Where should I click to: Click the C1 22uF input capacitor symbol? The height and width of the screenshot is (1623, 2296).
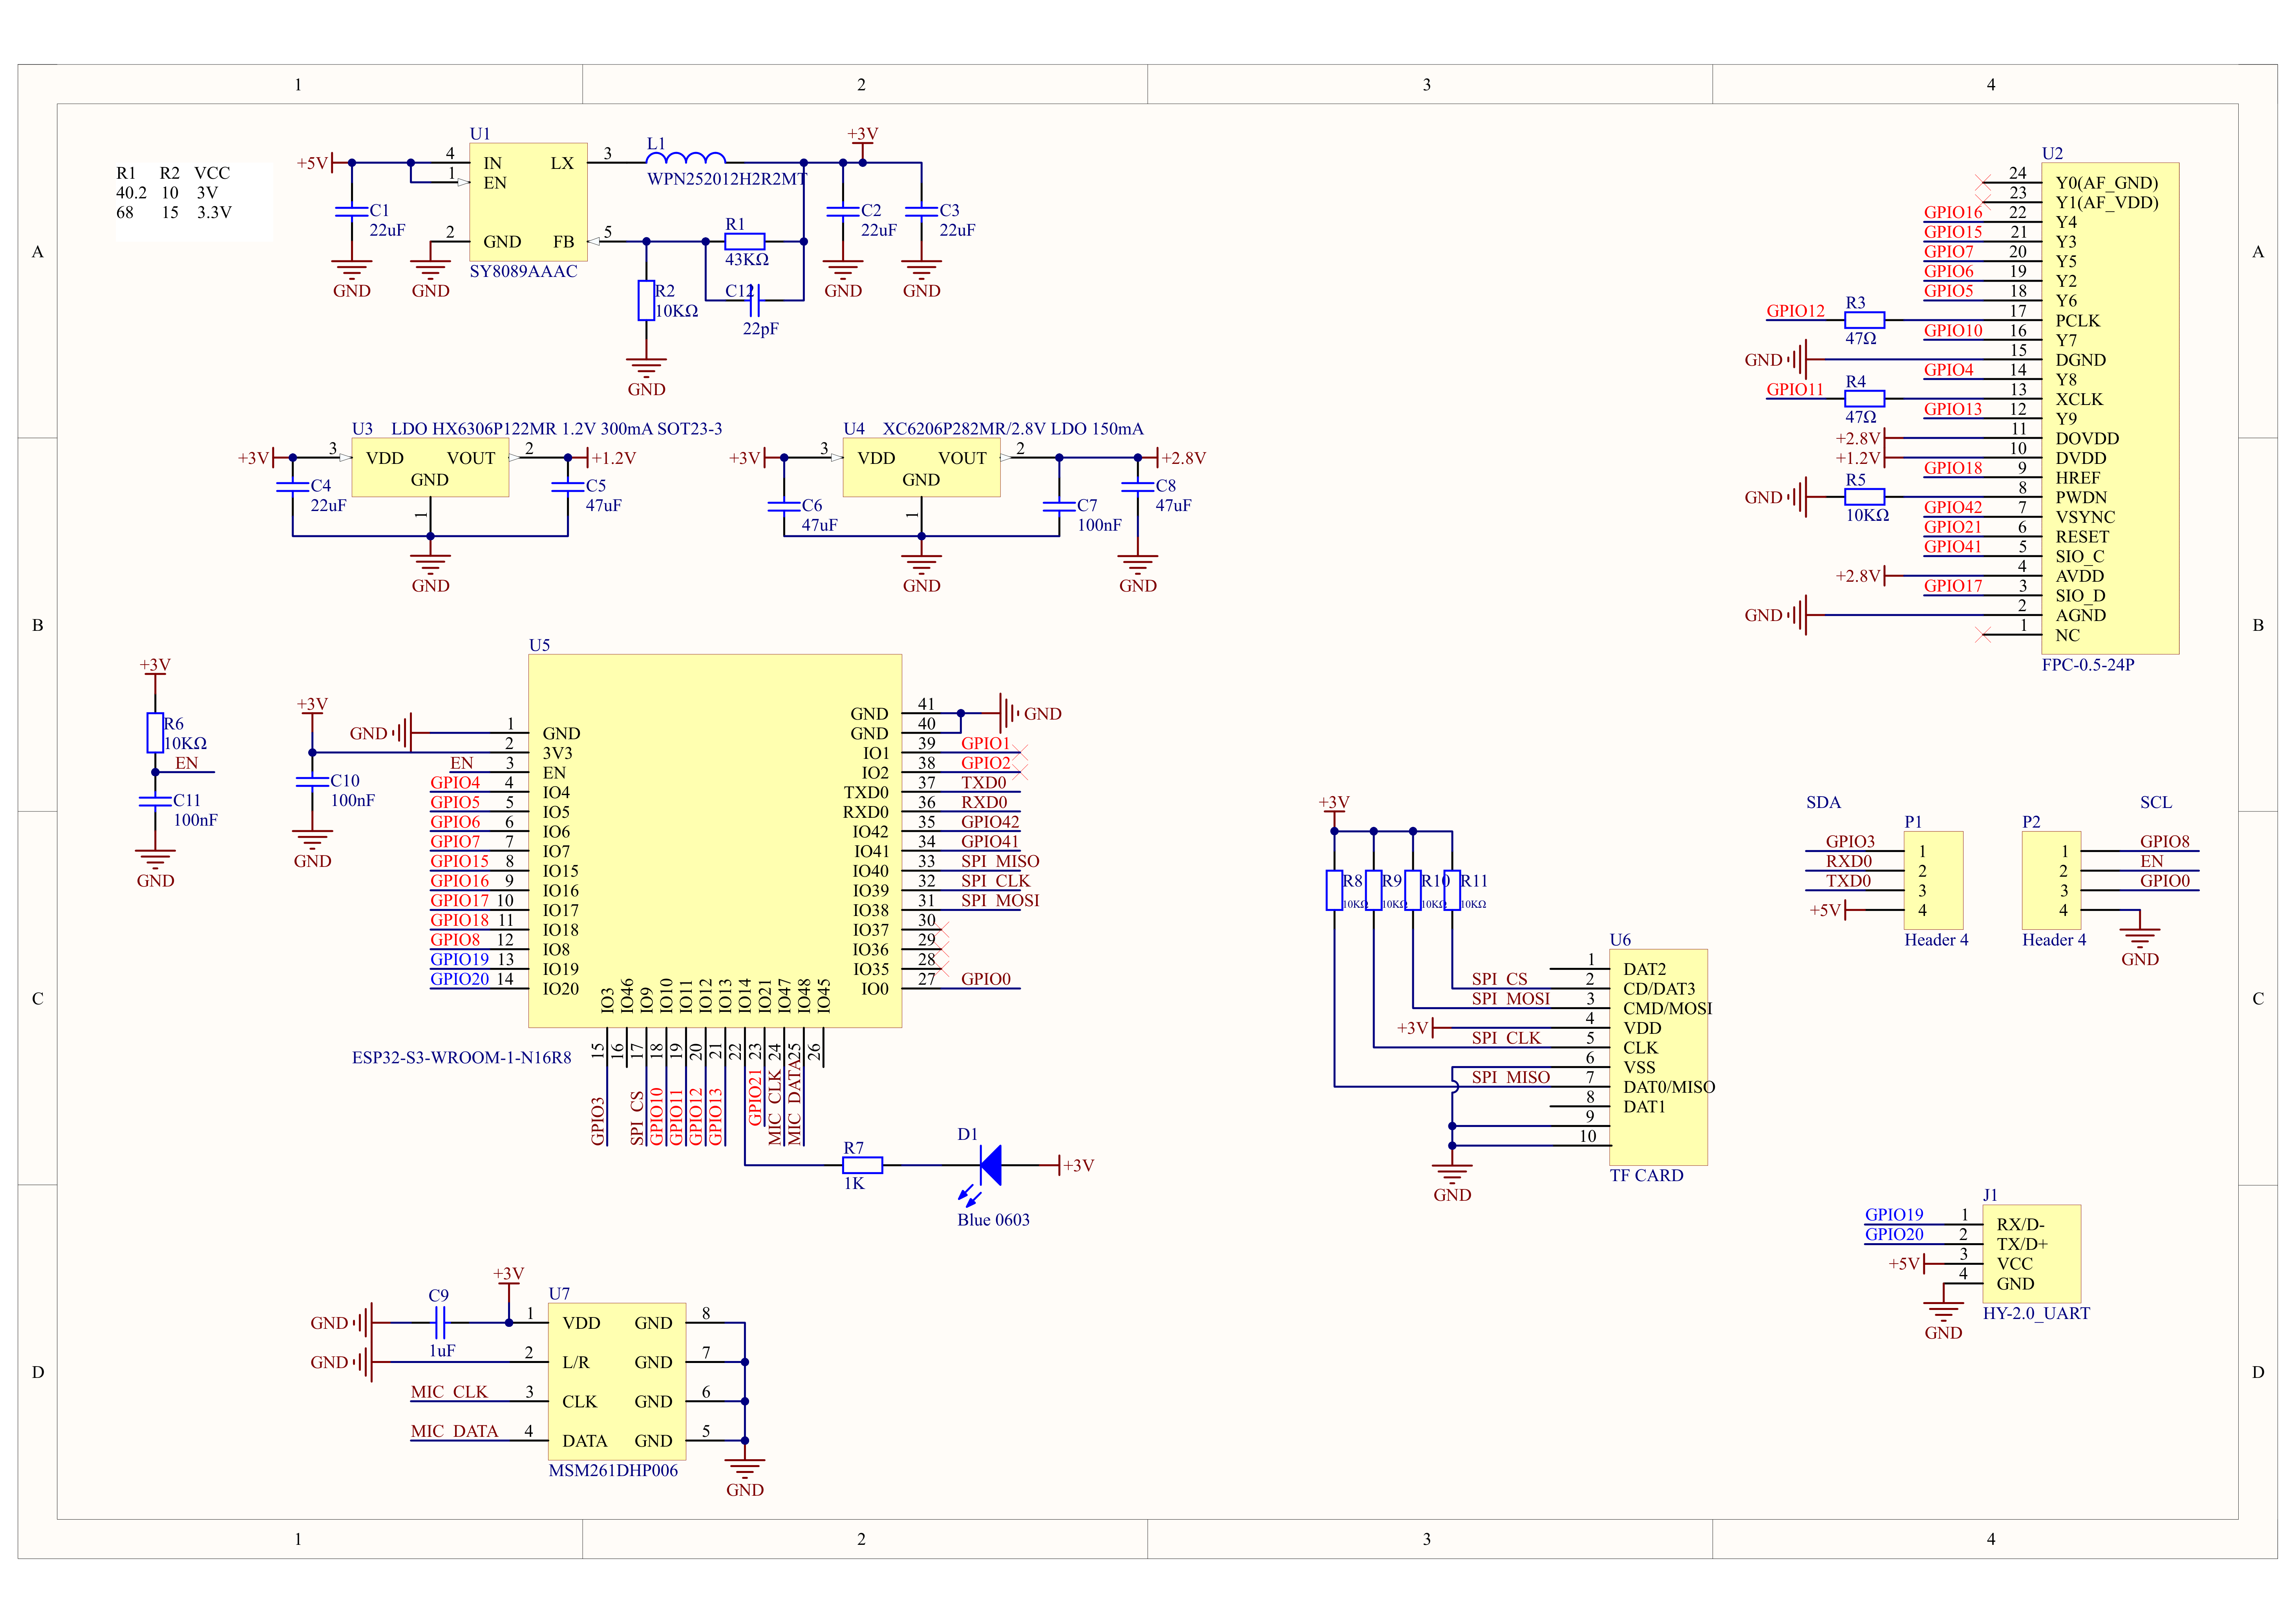(x=352, y=211)
